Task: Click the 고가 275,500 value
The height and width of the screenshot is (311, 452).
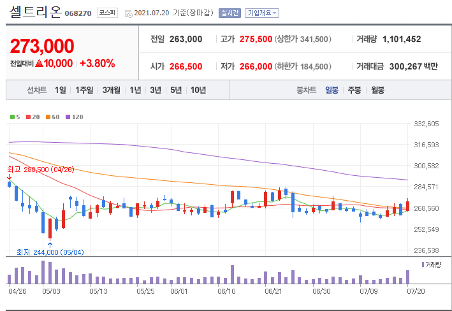Action: click(256, 40)
